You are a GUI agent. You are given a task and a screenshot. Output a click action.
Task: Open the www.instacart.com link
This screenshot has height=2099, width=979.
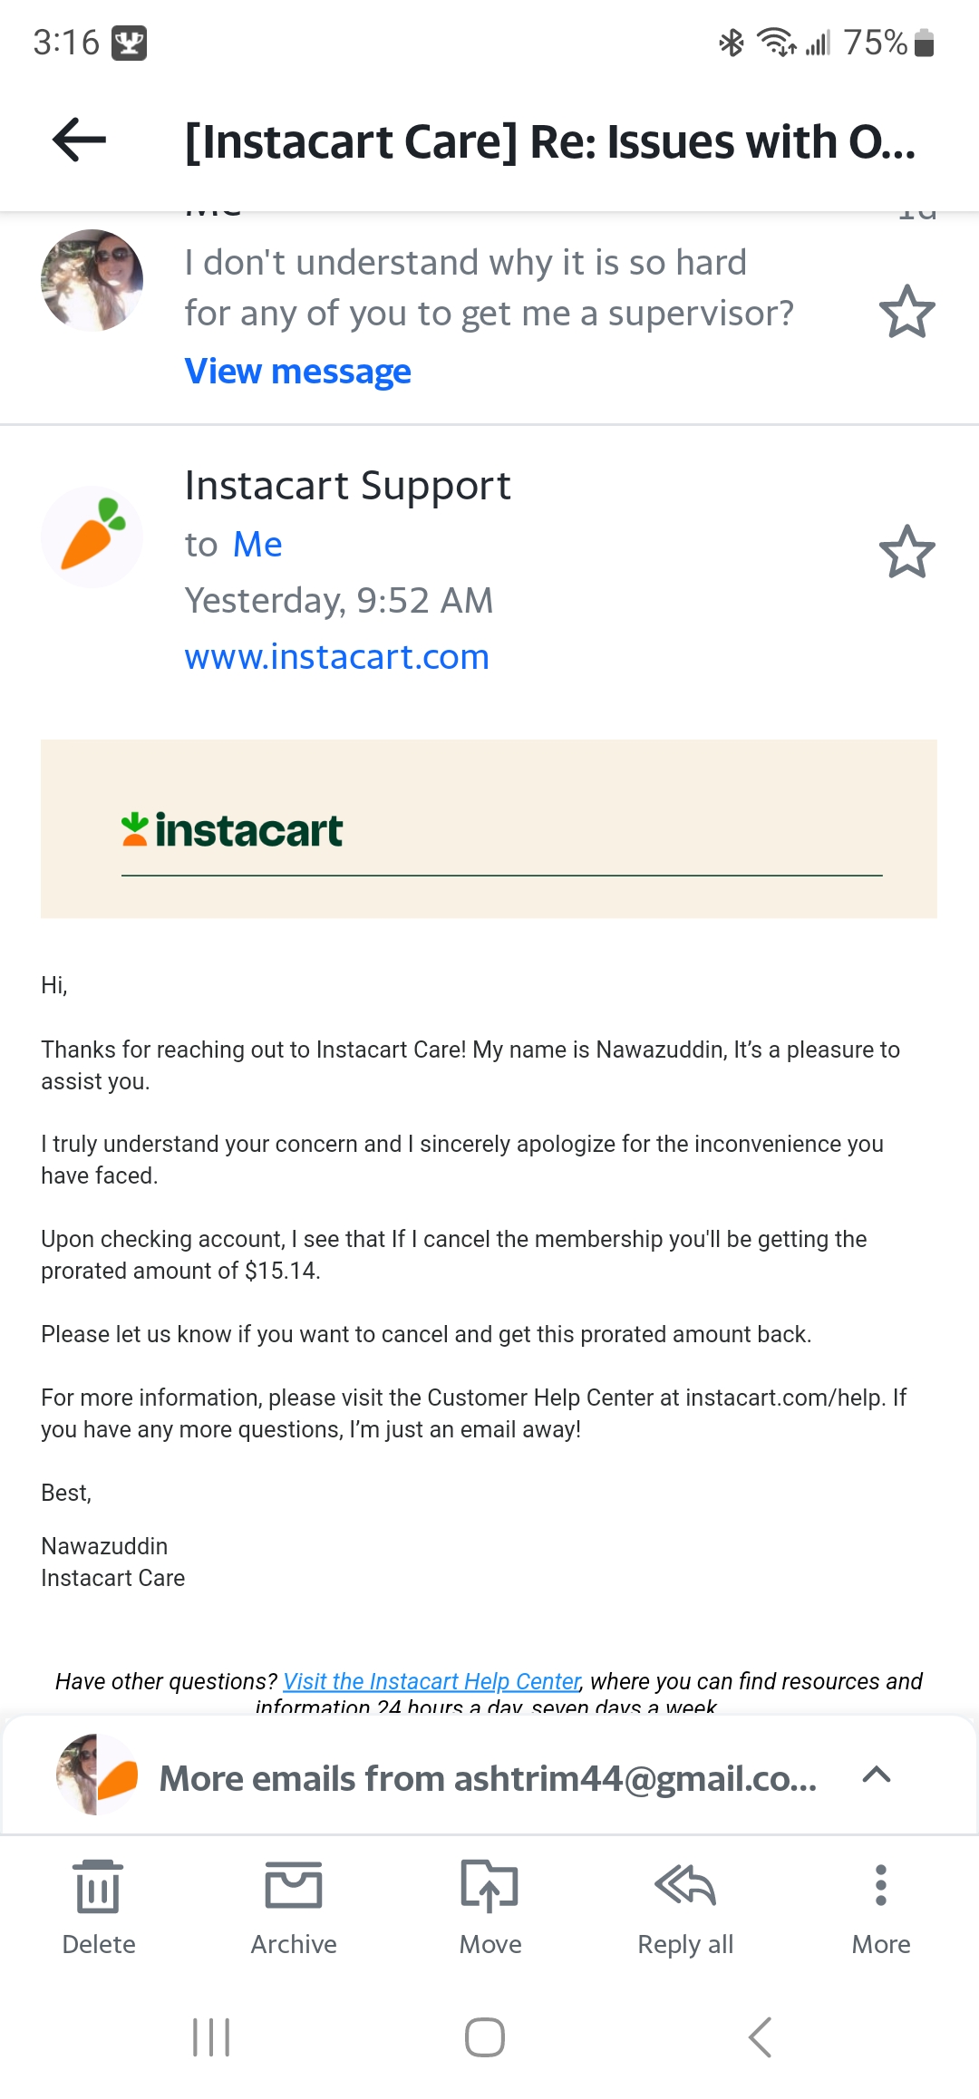click(x=336, y=656)
